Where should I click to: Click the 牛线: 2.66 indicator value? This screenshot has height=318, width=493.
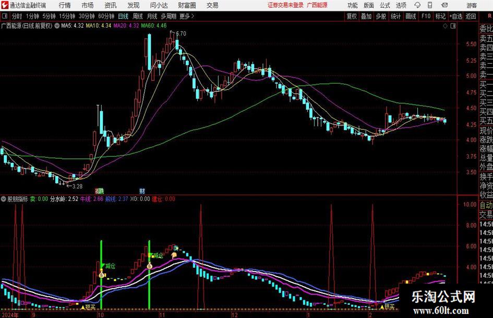pyautogui.click(x=92, y=199)
